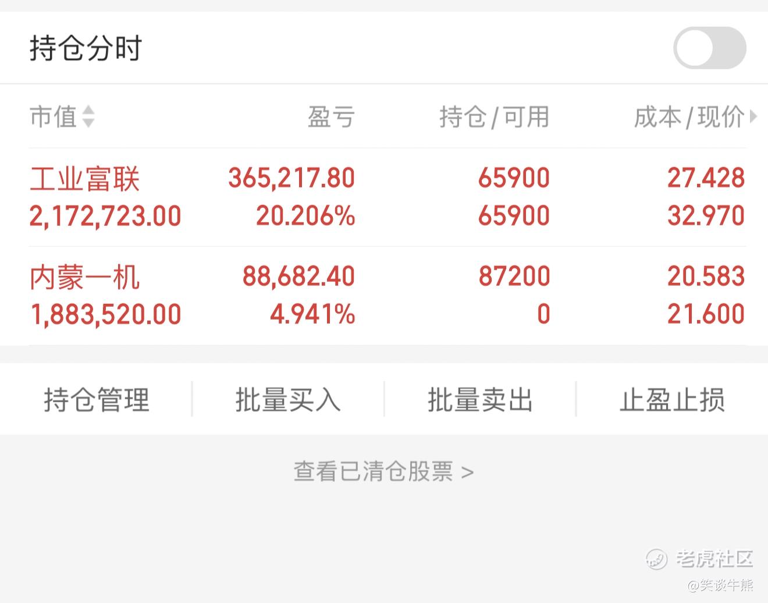This screenshot has height=603, width=768.
Task: Click the 成本/现价 column header
Action: (689, 117)
